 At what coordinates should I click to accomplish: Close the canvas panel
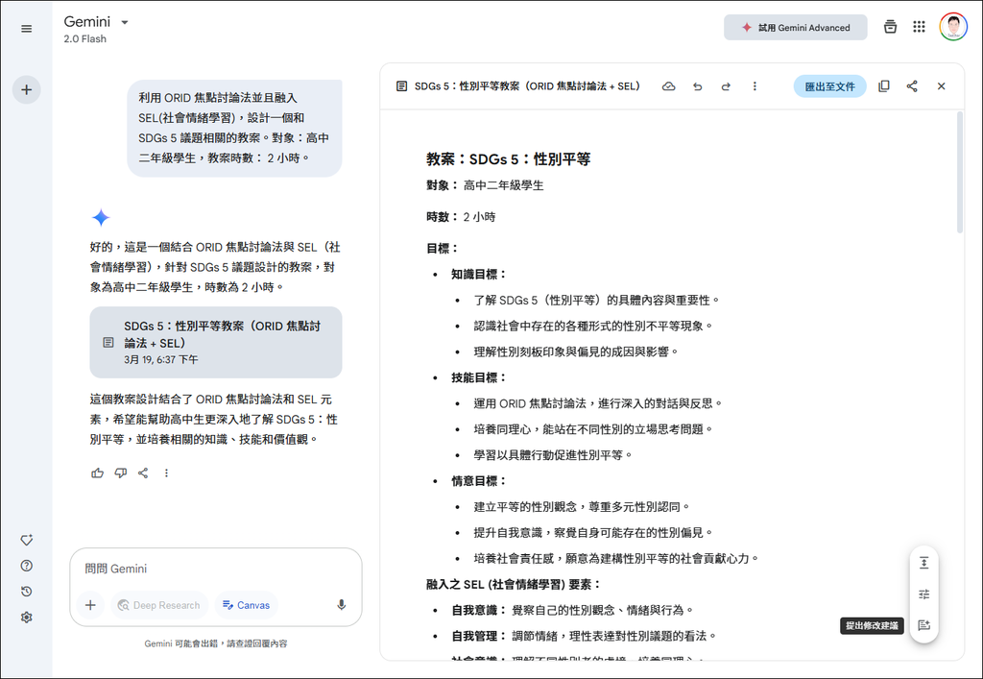coord(941,86)
